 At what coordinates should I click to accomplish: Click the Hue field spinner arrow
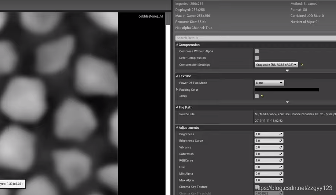[281, 167]
